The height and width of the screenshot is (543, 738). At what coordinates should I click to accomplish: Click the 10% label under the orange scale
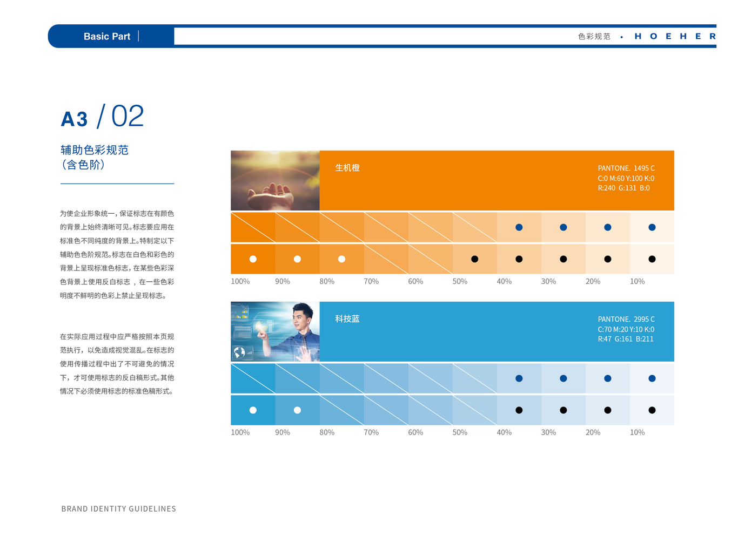coord(638,281)
